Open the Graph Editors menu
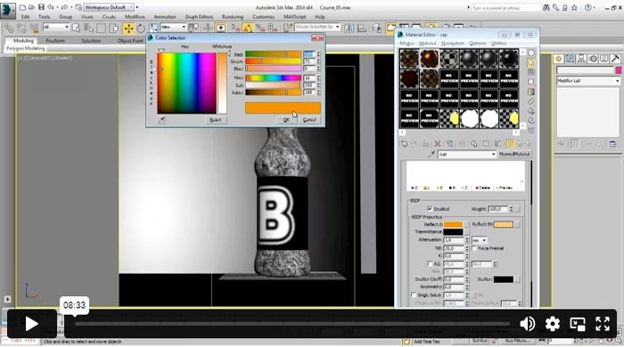 click(199, 17)
